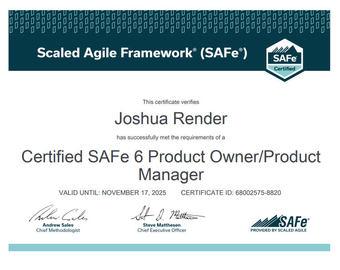Screen dimensions: 340x270
Task: Click 'CERTIFICATE ID: 68002575-8820'
Action: [231, 193]
